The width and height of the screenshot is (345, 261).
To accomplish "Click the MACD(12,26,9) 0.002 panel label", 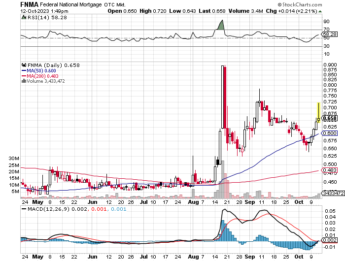I will pos(57,209).
